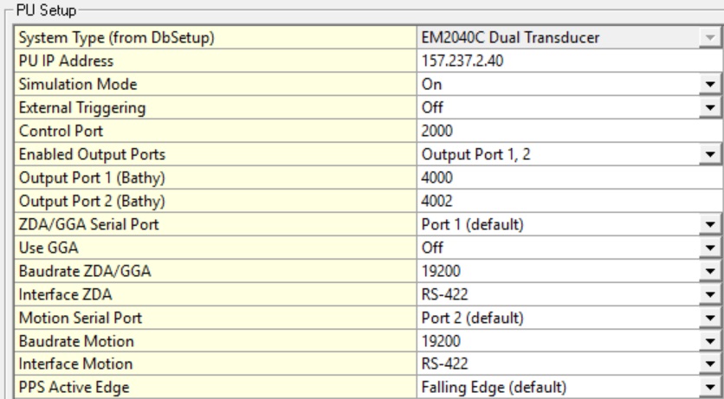Open Enabled Output Ports dropdown
This screenshot has height=399, width=724.
(711, 155)
